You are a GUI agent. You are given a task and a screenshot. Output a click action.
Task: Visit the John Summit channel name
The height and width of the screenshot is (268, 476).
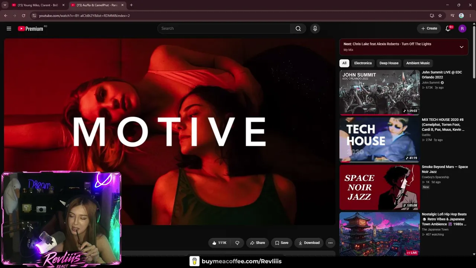point(431,83)
